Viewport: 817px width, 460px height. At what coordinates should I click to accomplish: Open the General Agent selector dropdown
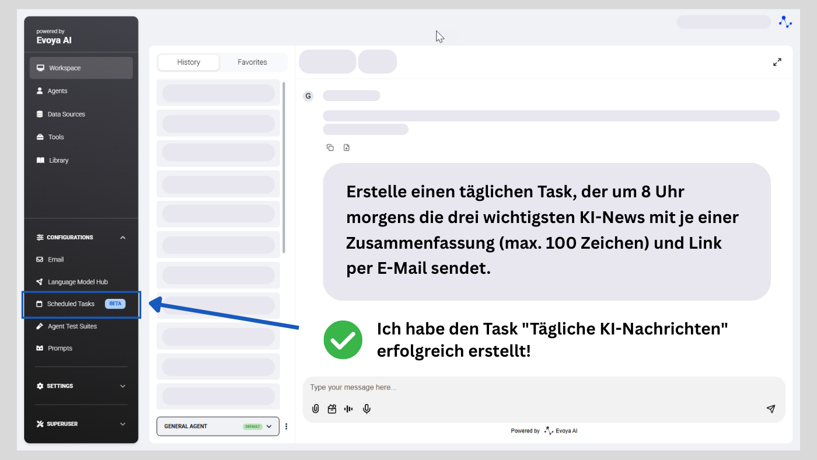click(218, 426)
